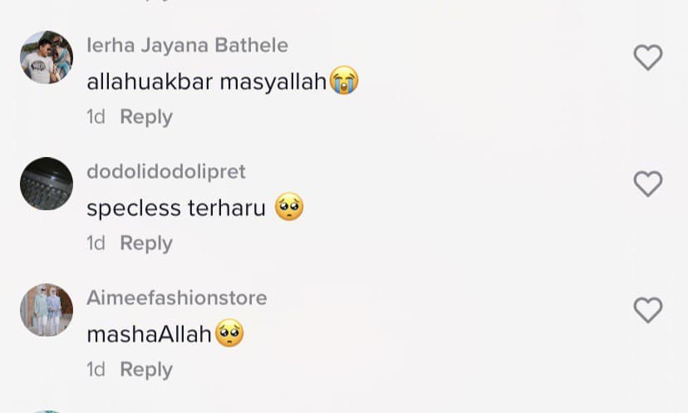Screen dimensions: 688x413
Task: Open dodolidodolipret's dark avatar
Action: [47, 184]
